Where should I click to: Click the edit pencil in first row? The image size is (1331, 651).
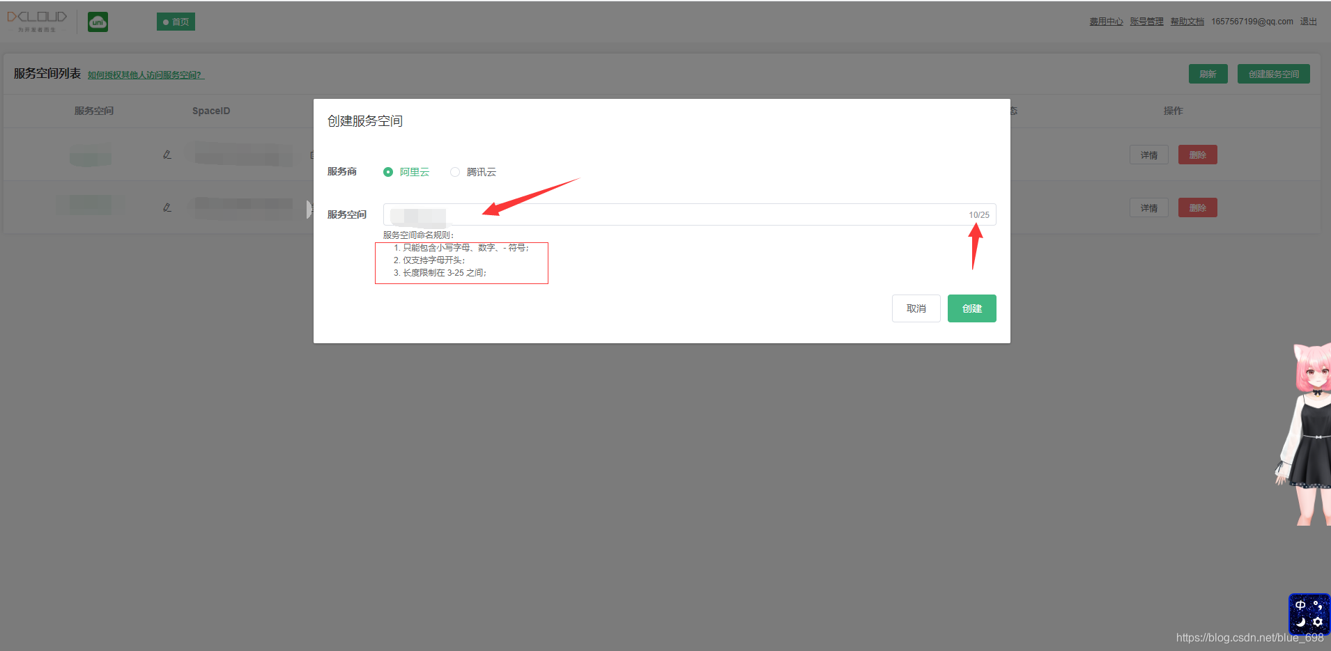tap(167, 155)
